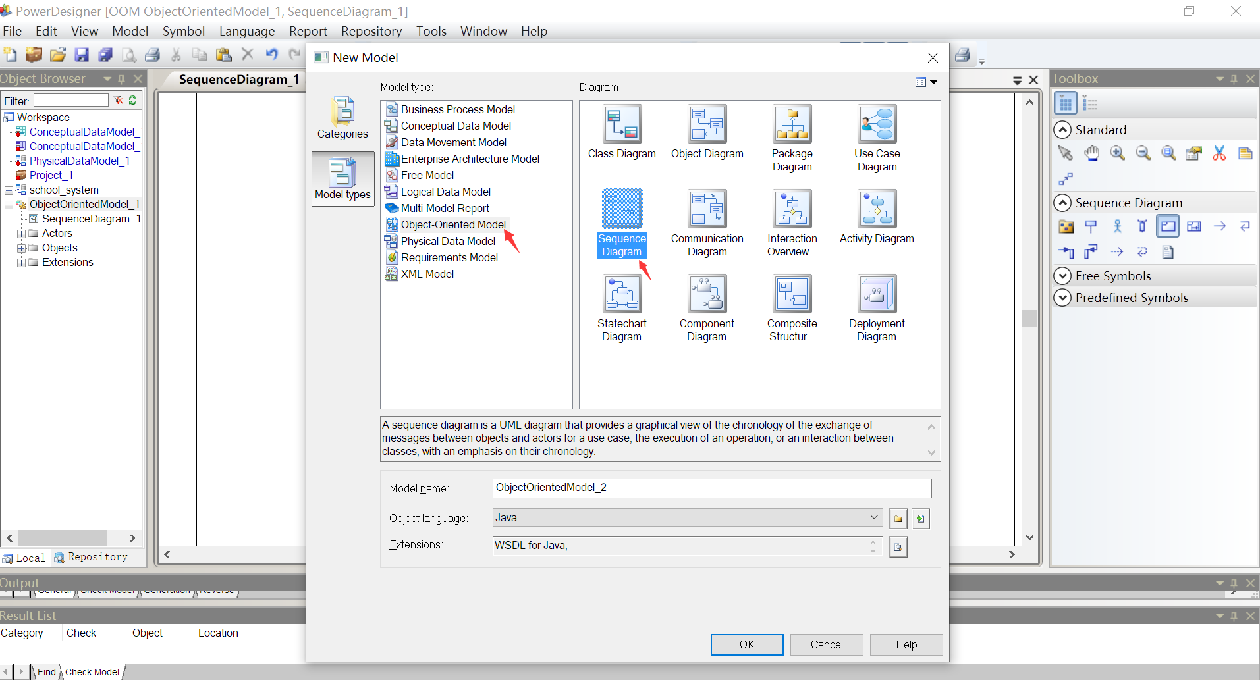Choose the Use Case Diagram icon
This screenshot has width=1260, height=680.
pos(877,124)
